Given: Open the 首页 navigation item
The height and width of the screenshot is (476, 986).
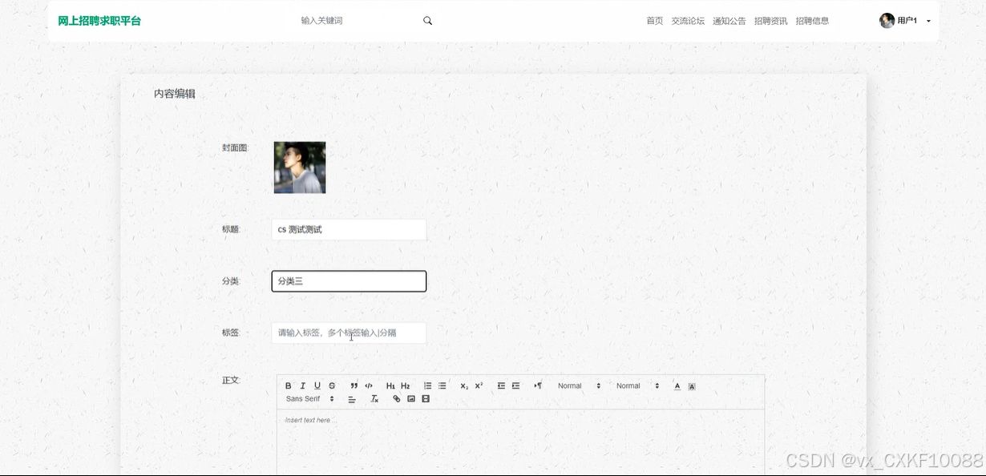Looking at the screenshot, I should [x=655, y=21].
